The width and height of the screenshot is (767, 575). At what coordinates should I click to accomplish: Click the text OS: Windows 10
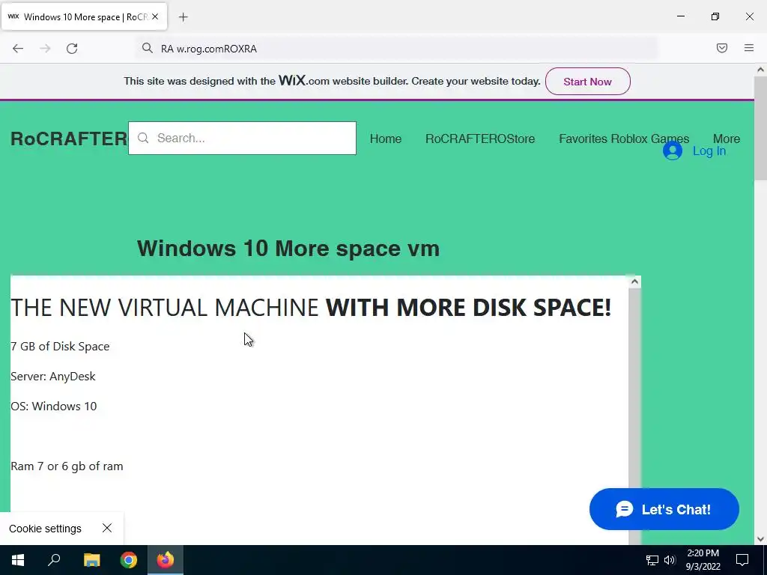point(54,406)
